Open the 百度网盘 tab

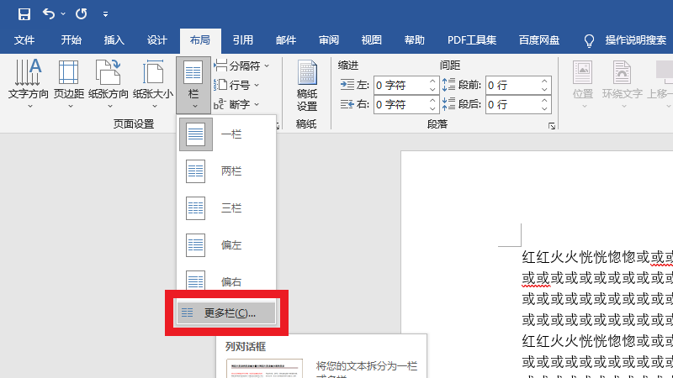coord(539,40)
